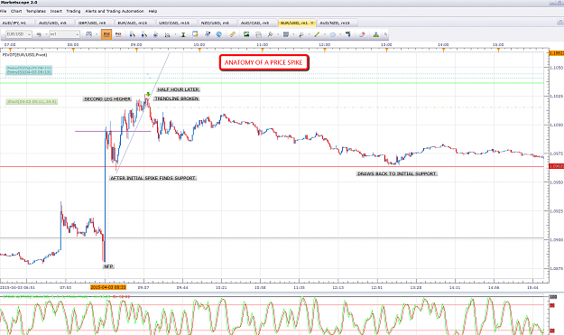Toggle the Ask price button
Viewport: 564px width, 335px height.
point(118,34)
